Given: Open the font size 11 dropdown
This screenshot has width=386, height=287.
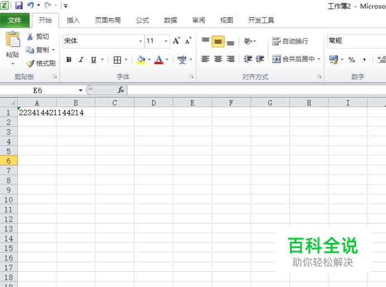Looking at the screenshot, I should [166, 41].
